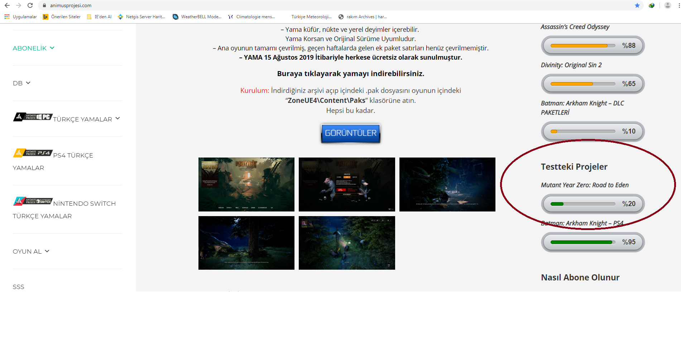Open the browser extension icon

[x=652, y=5]
